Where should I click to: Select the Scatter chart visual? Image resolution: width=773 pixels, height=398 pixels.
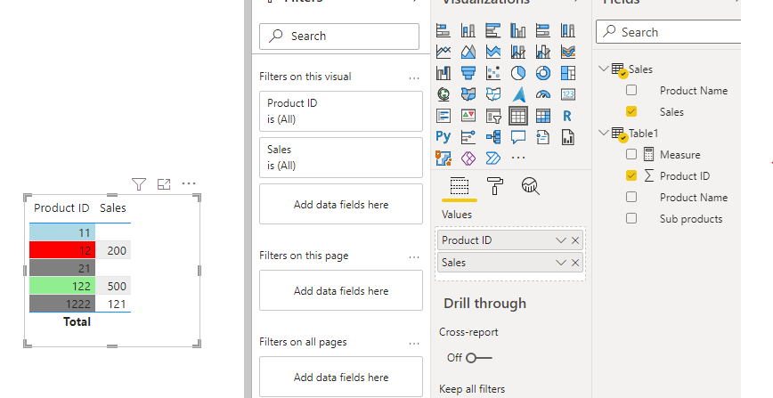pyautogui.click(x=493, y=73)
